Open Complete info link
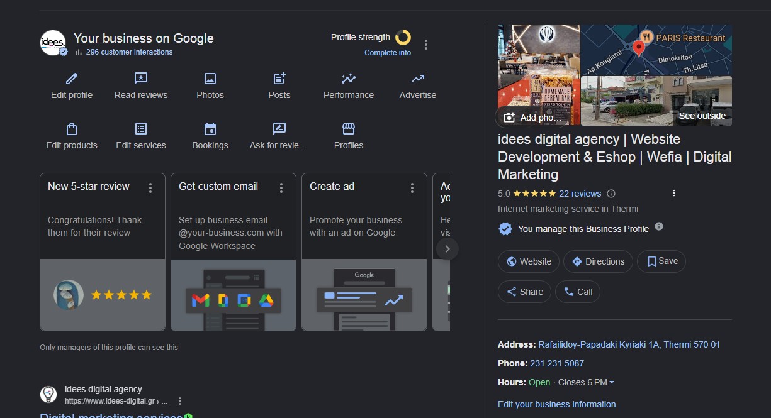The height and width of the screenshot is (418, 771). pos(388,53)
